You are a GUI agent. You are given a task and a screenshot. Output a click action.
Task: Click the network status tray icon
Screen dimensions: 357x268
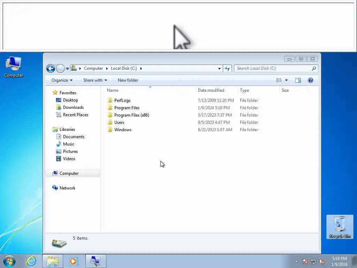tap(313, 261)
